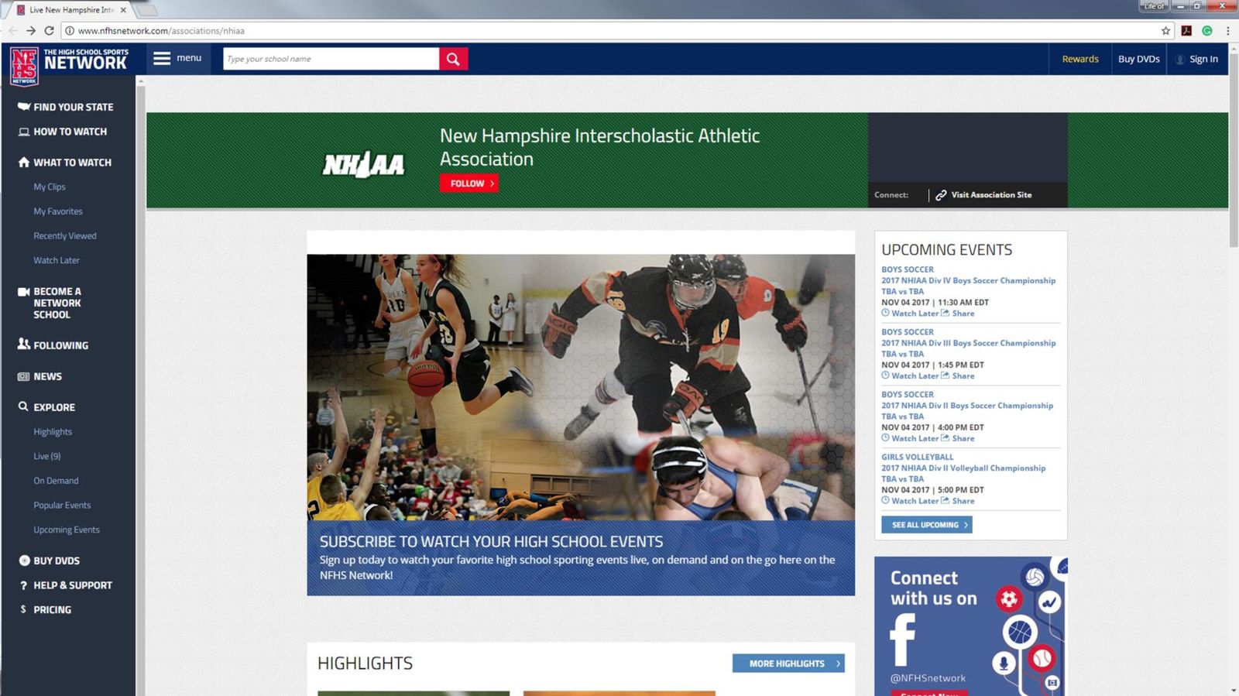Click the Facebook logo in Connect banner
1239x696 pixels.
(x=902, y=639)
